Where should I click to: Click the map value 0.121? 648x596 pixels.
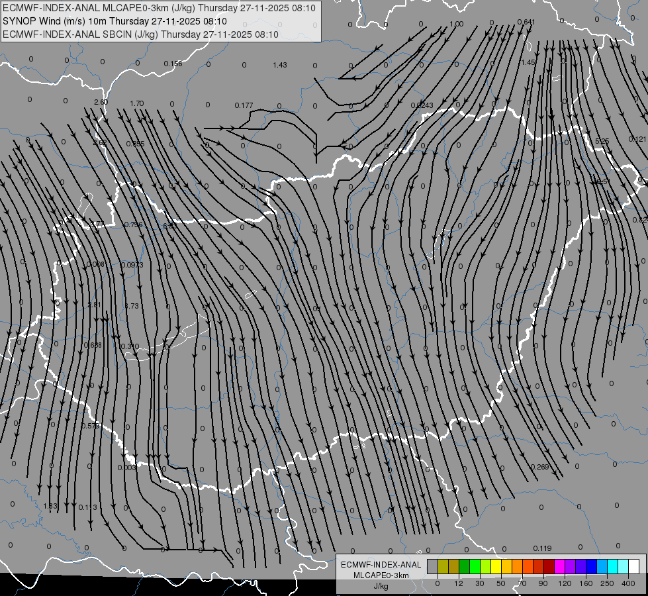click(x=637, y=139)
